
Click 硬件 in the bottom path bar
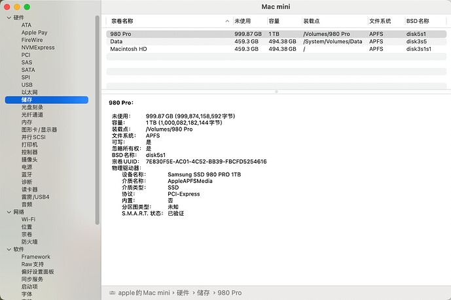(x=185, y=293)
